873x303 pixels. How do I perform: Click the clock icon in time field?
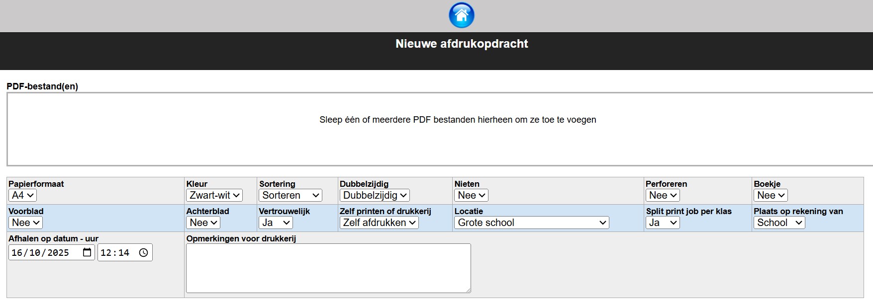click(x=144, y=252)
